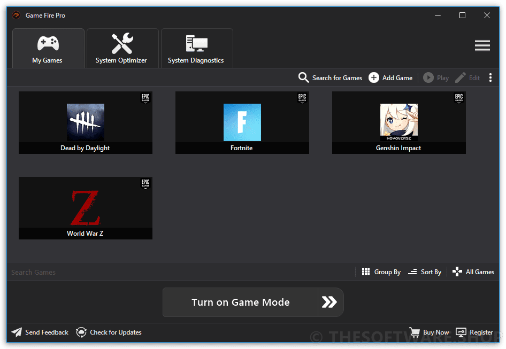Click the Play button icon
Viewport: 506px width, 349px height.
click(428, 77)
